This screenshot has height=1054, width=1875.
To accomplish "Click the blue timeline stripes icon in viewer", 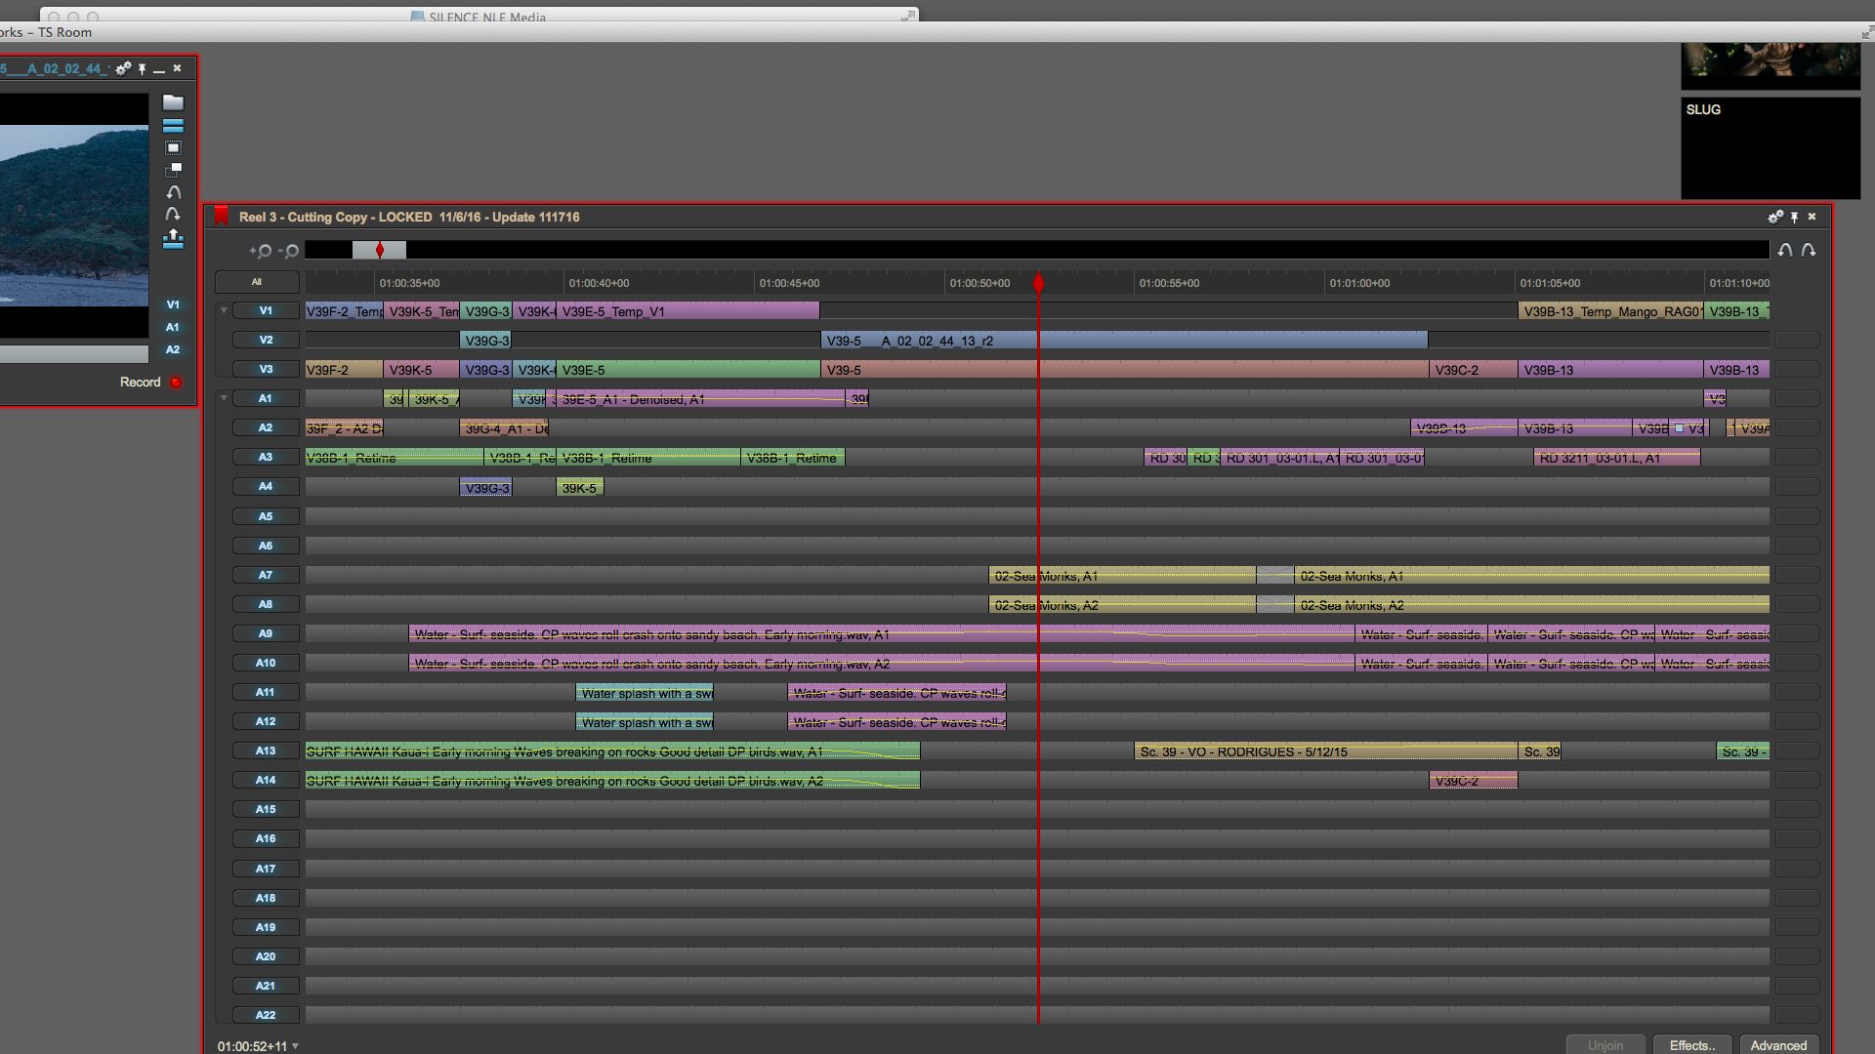I will click(173, 126).
